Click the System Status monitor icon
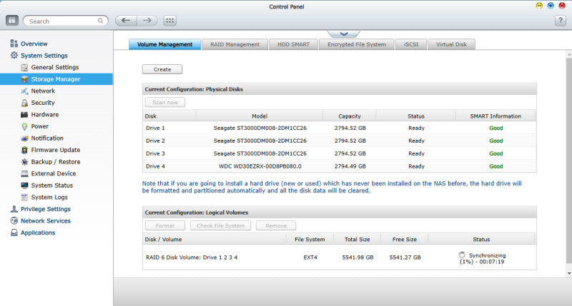The height and width of the screenshot is (306, 572). [24, 185]
